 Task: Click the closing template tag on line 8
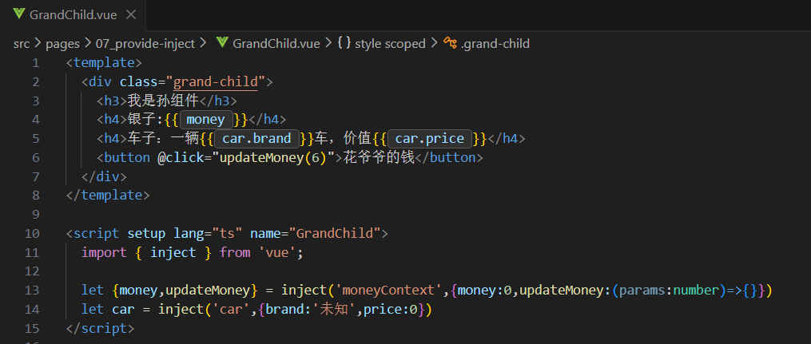point(108,196)
